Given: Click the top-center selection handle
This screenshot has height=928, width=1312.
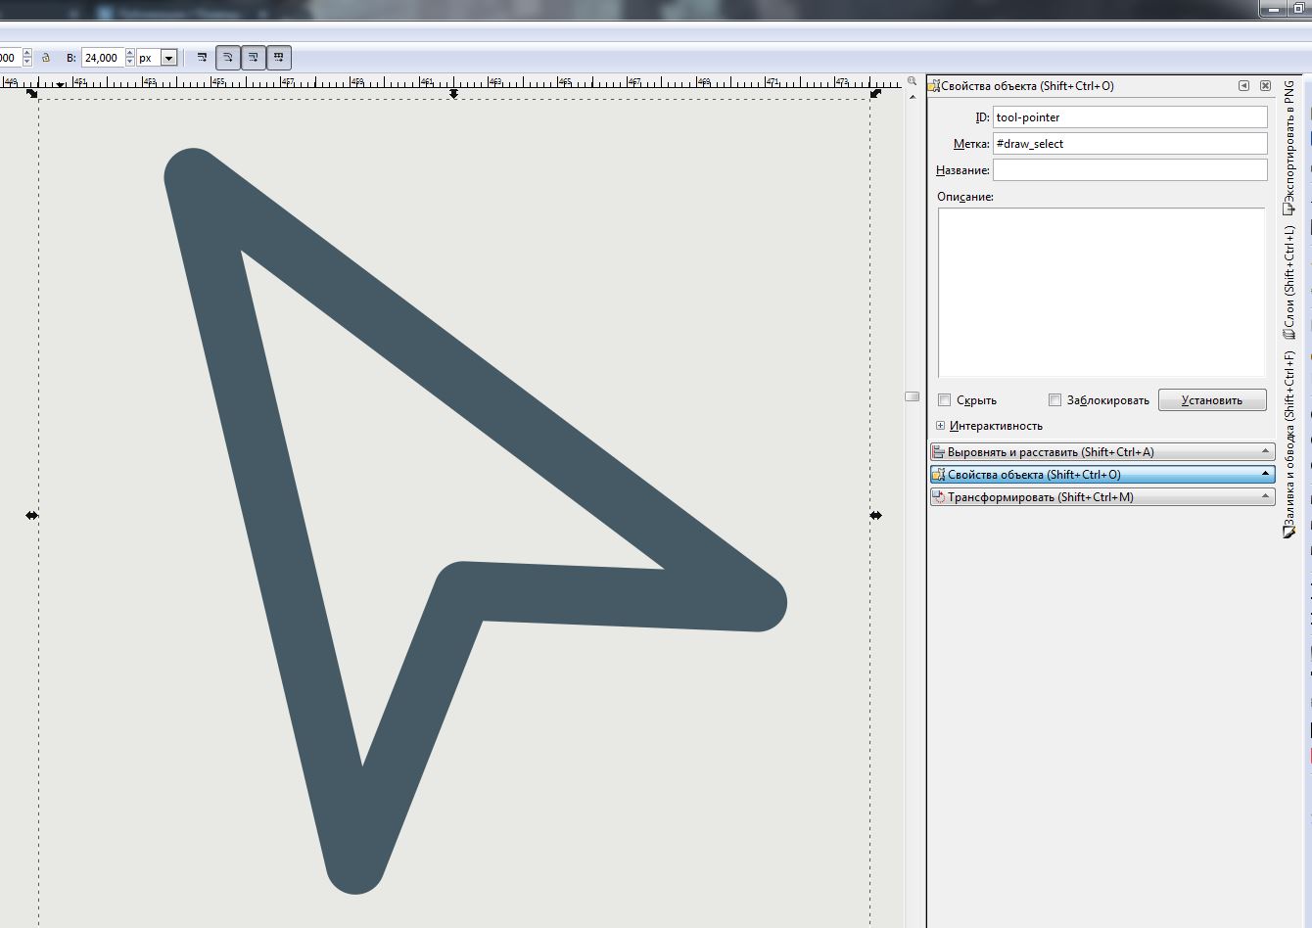Looking at the screenshot, I should click(x=453, y=93).
